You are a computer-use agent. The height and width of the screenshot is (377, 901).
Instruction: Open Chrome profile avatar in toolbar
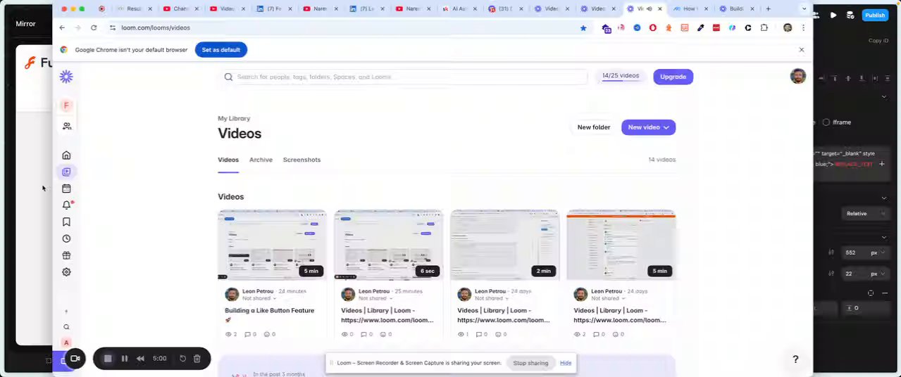788,28
